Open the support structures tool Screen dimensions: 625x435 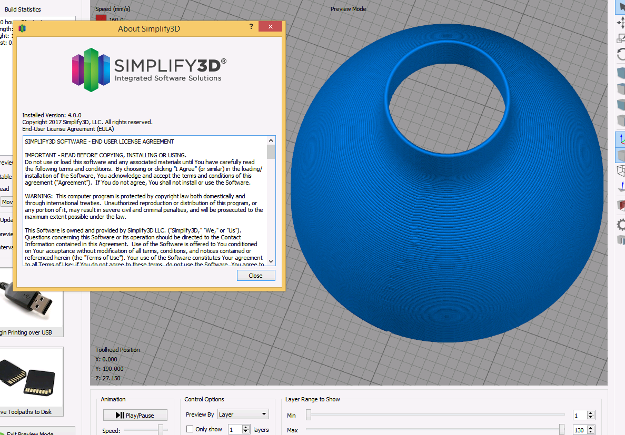pyautogui.click(x=621, y=240)
